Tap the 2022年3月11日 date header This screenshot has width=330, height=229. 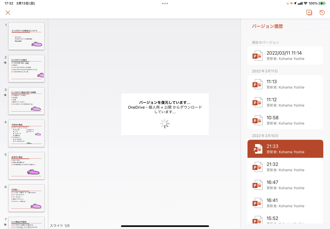(265, 71)
